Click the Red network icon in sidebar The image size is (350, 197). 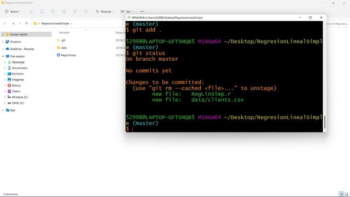pyautogui.click(x=7, y=110)
